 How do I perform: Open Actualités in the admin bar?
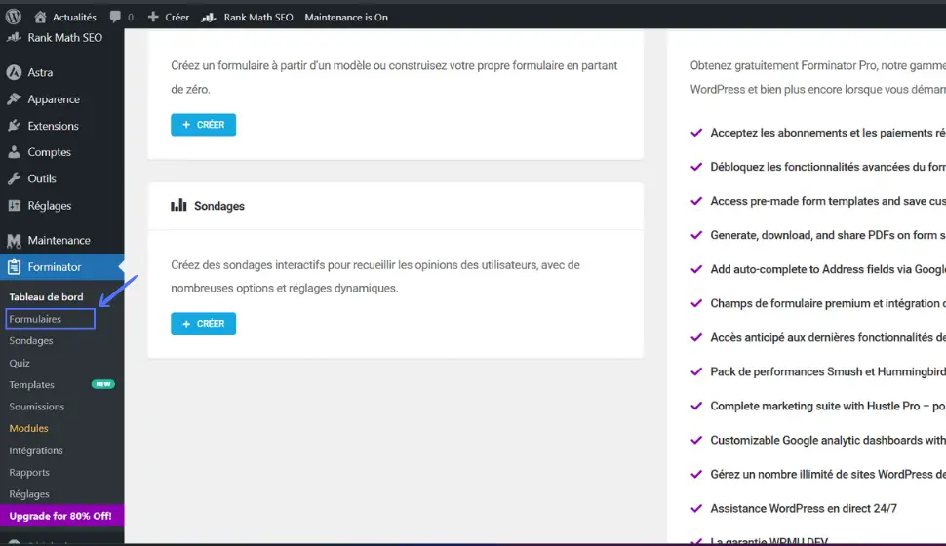click(74, 17)
